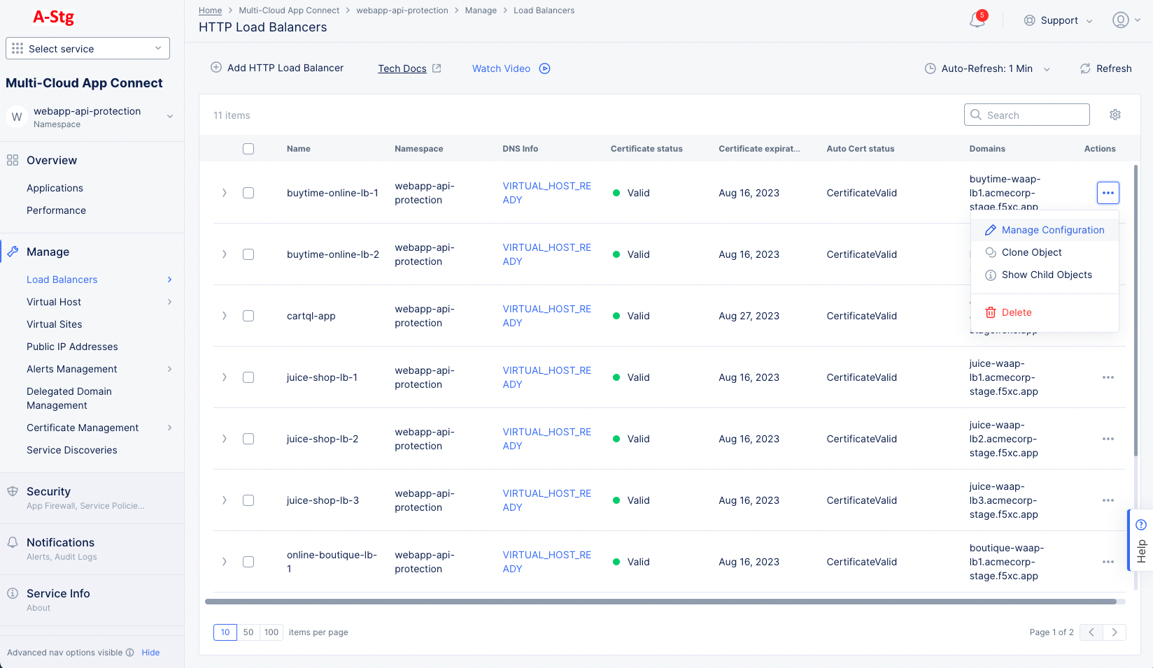This screenshot has width=1153, height=668.
Task: Expand the webapp-api-protection namespace dropdown
Action: tap(170, 116)
